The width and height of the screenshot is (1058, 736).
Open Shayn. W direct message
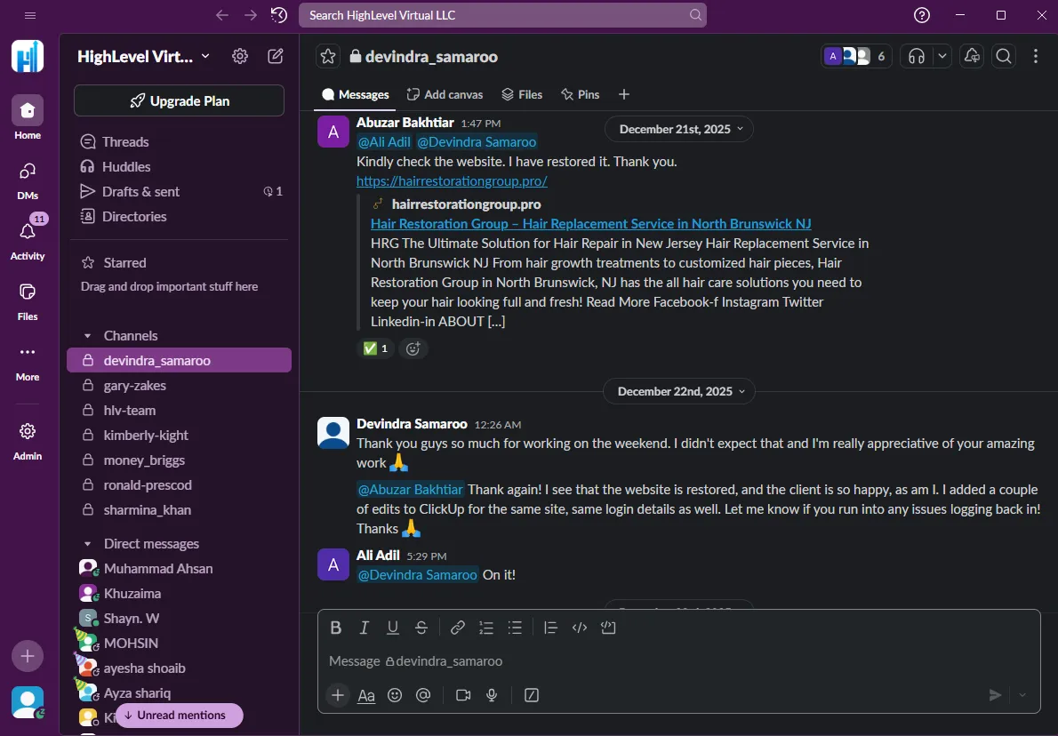(179, 619)
